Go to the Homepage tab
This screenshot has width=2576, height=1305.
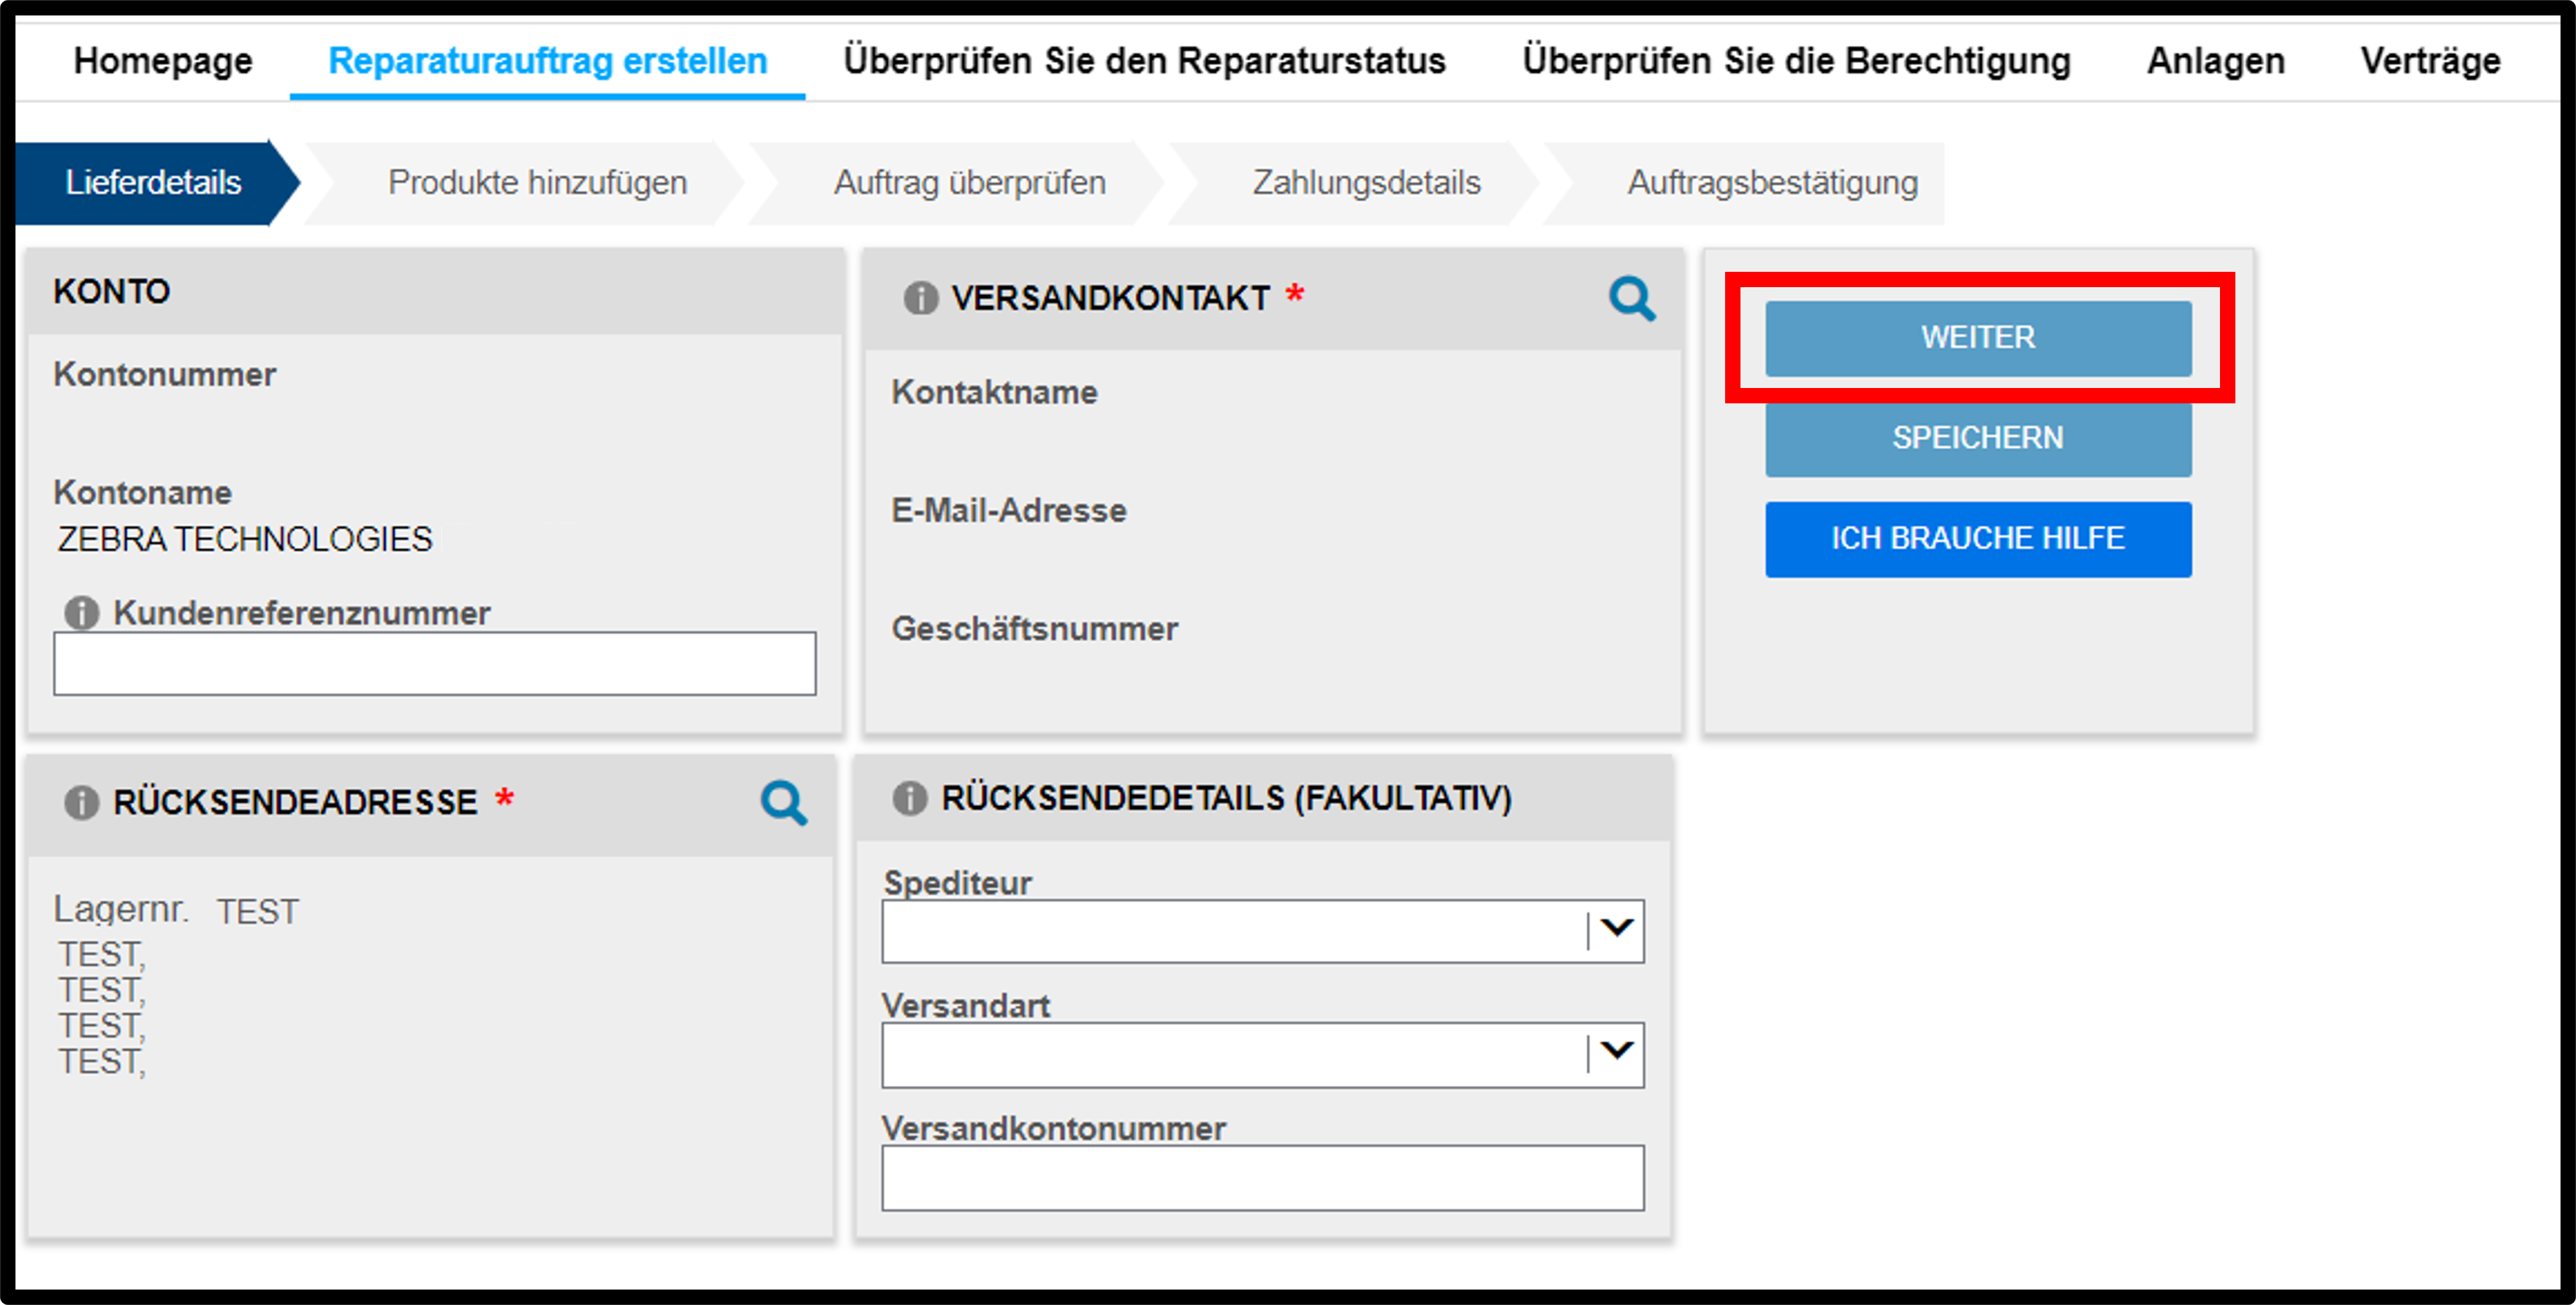coord(163,61)
